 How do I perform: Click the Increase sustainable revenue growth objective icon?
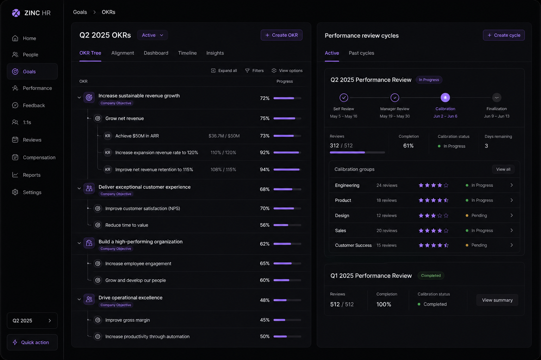pos(89,97)
